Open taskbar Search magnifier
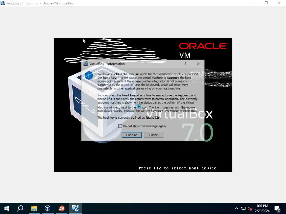 (x=20, y=208)
